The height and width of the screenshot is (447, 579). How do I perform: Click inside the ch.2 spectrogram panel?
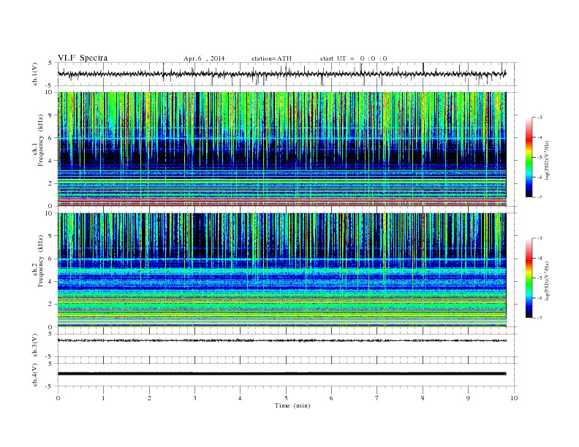tap(281, 270)
